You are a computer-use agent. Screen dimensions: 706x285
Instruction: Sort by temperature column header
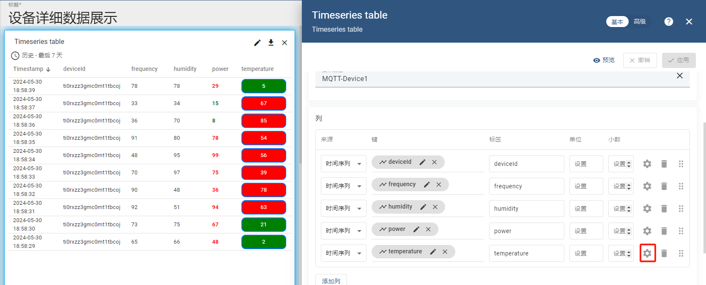257,69
